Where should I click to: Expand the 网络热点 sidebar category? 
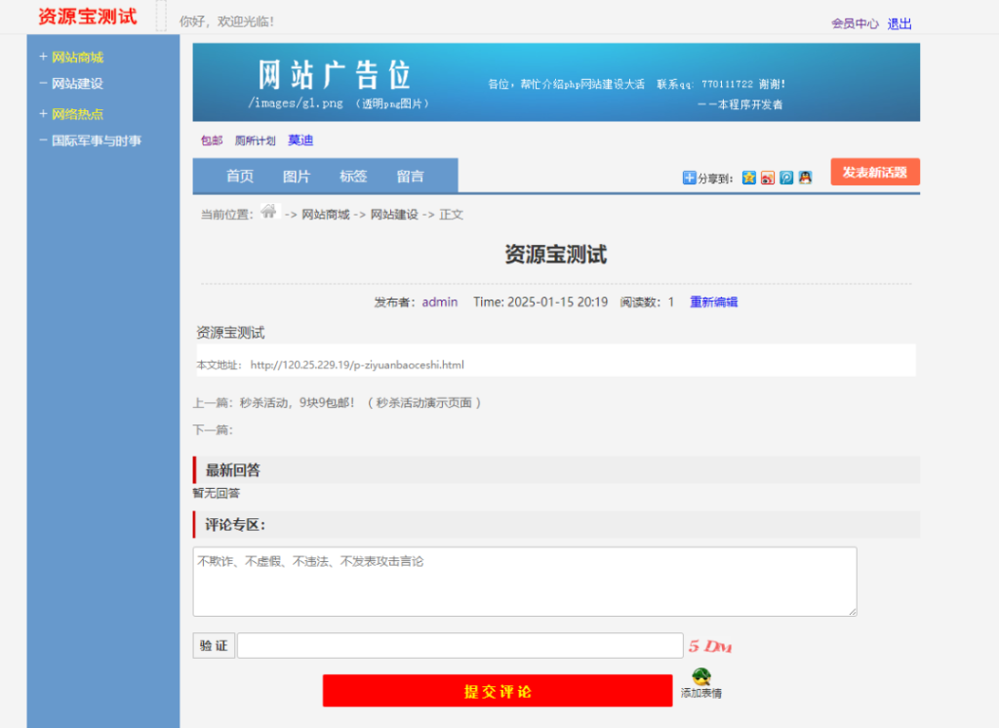pyautogui.click(x=43, y=113)
